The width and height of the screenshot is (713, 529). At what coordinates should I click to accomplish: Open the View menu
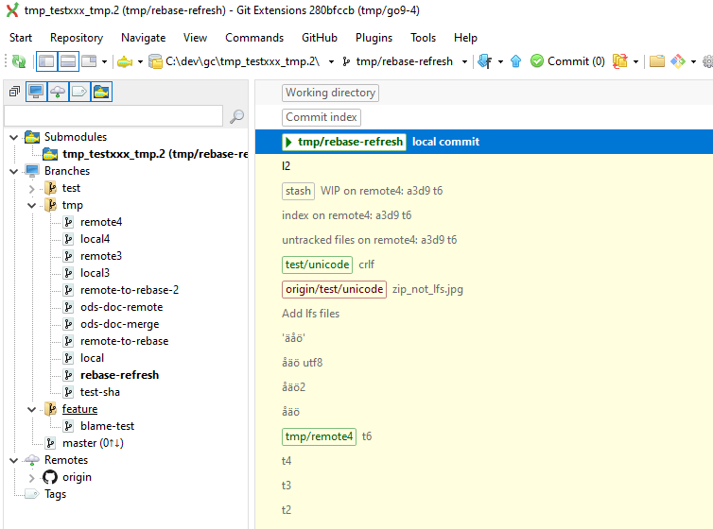coord(195,38)
